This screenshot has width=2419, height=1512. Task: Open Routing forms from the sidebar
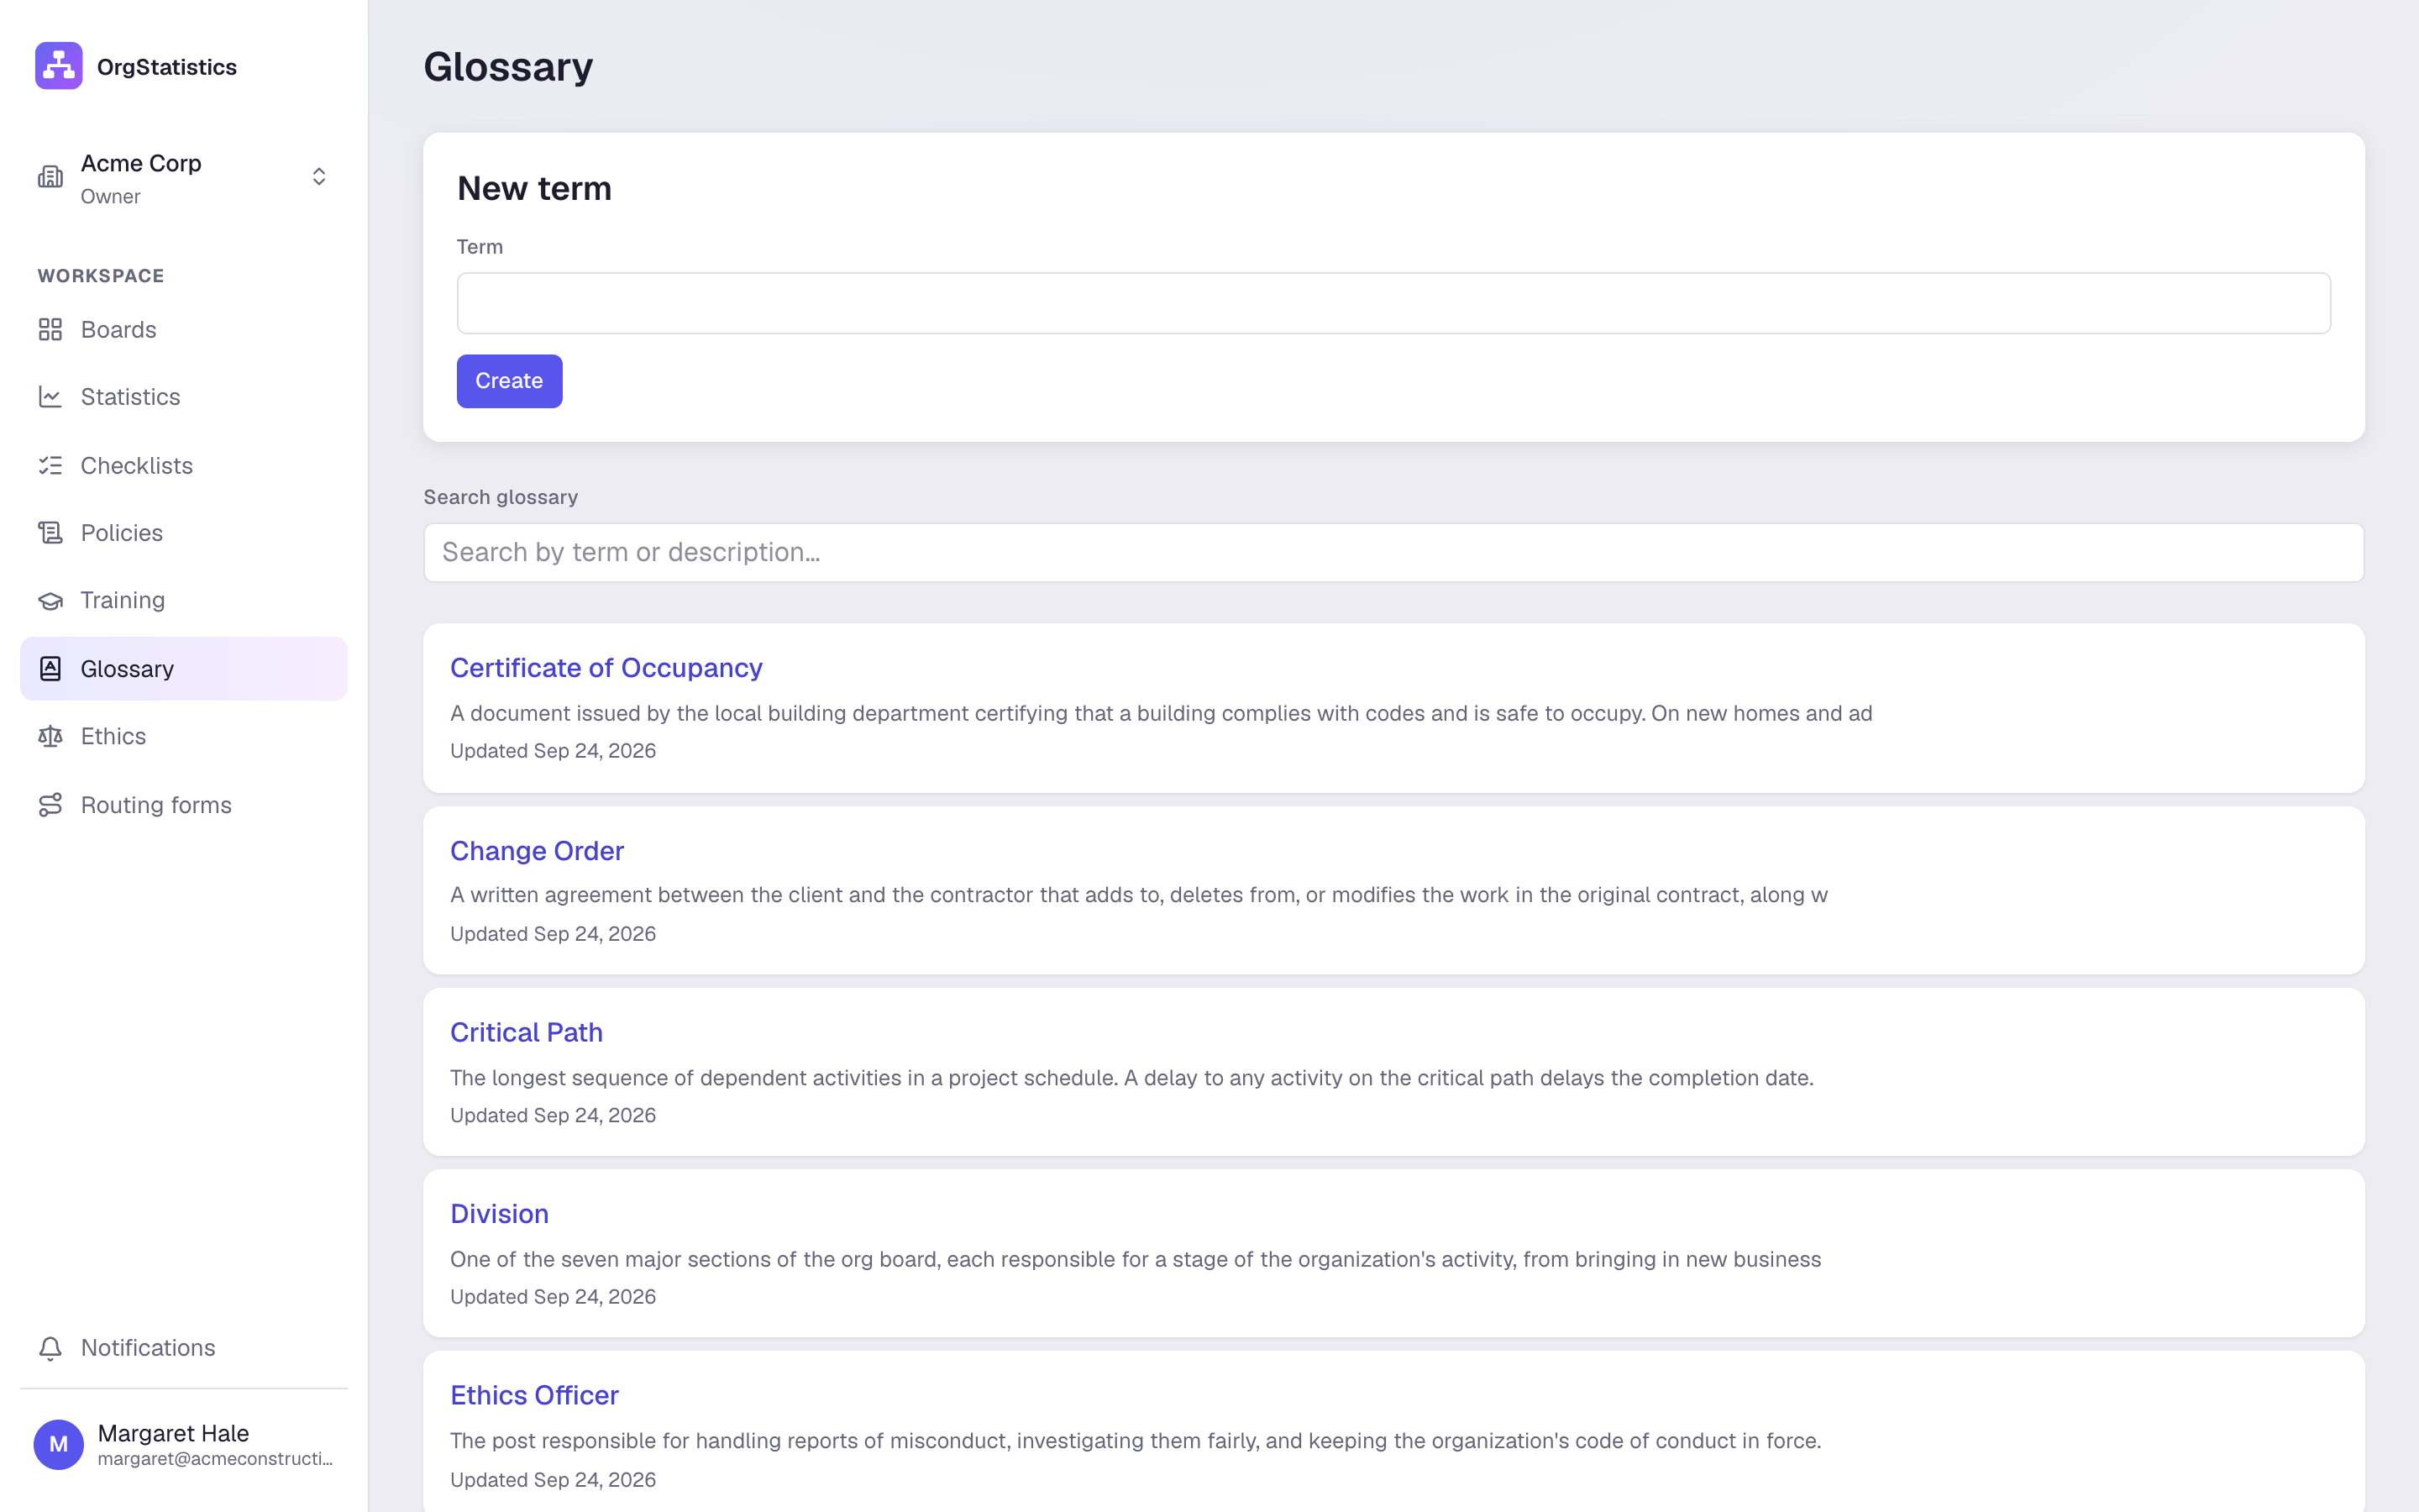pos(184,805)
